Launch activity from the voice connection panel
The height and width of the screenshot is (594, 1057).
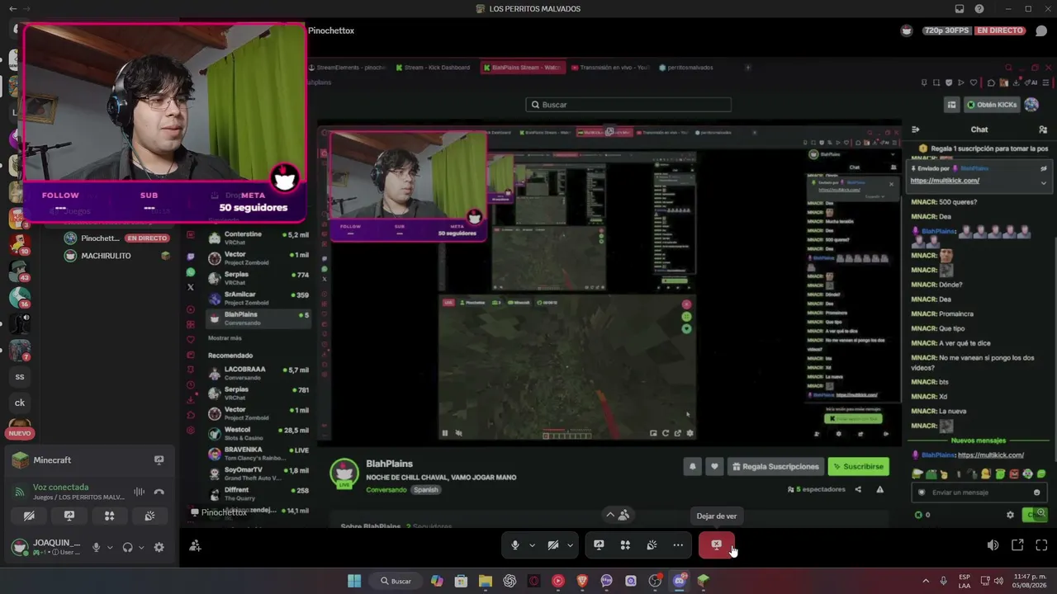[109, 516]
